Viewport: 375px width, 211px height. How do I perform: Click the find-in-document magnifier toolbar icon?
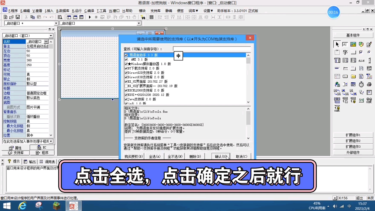(x=60, y=17)
